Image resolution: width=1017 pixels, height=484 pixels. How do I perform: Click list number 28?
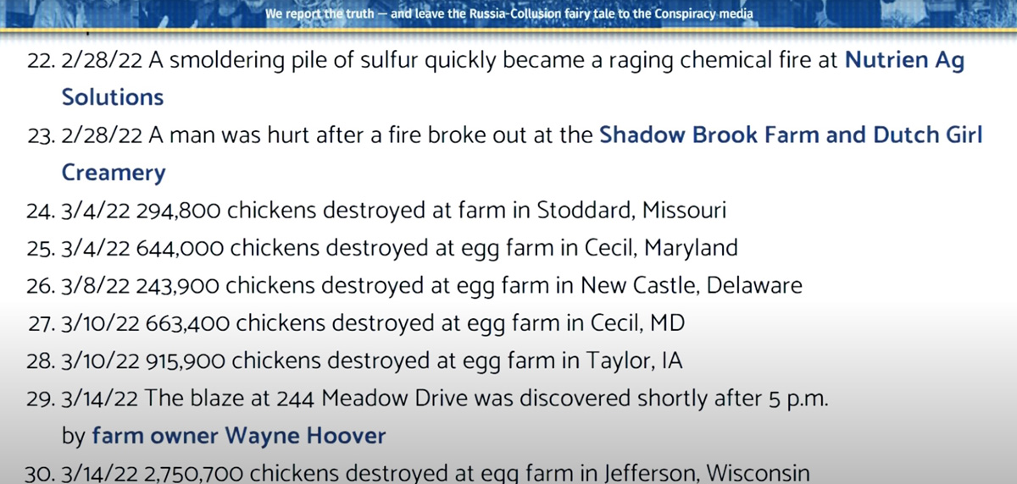(x=40, y=361)
